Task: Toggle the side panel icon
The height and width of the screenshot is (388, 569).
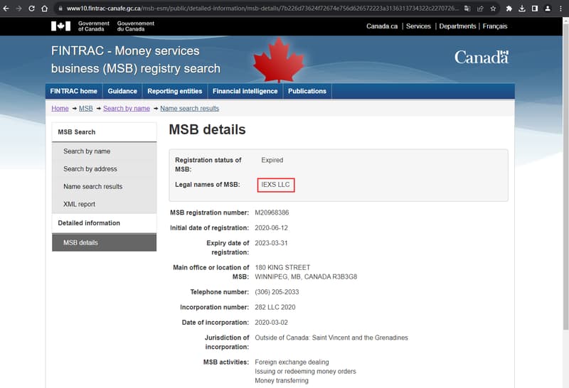Action: point(535,9)
